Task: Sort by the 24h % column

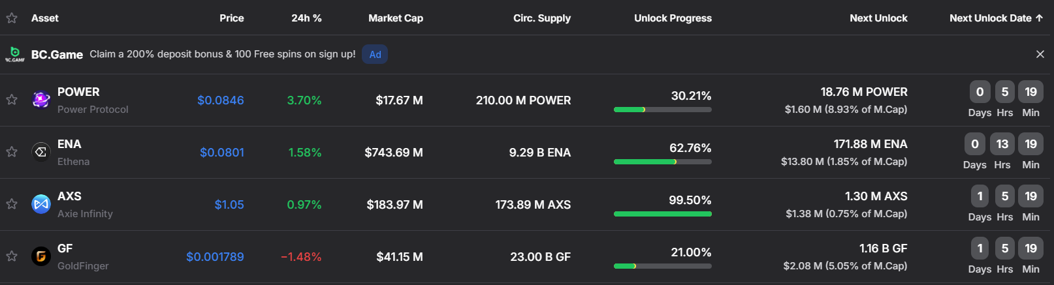Action: click(306, 18)
